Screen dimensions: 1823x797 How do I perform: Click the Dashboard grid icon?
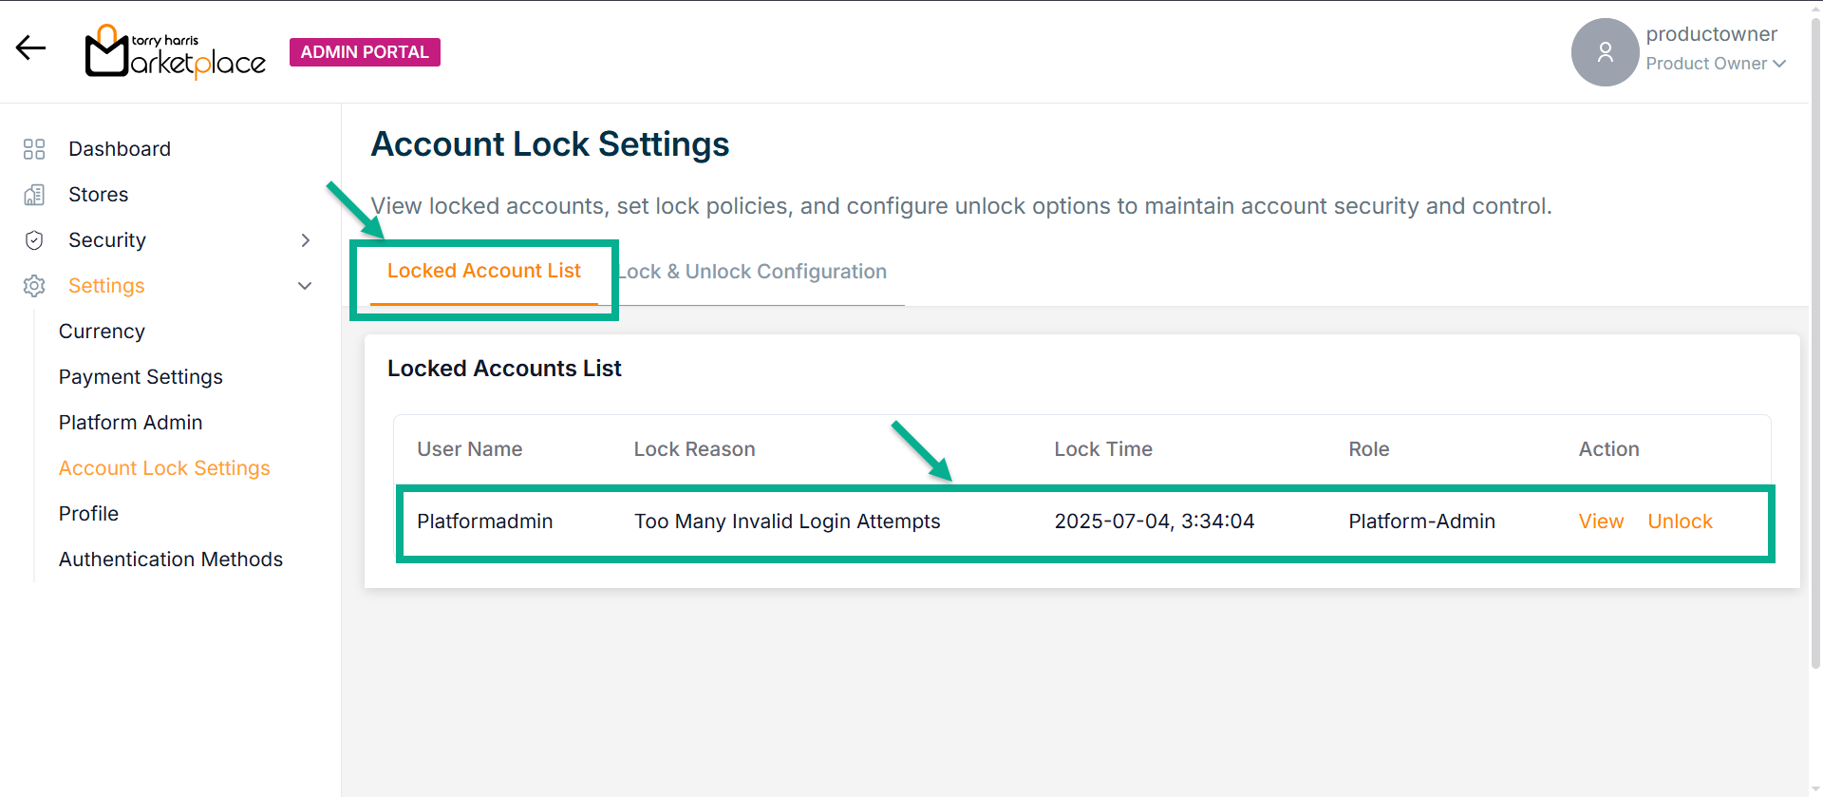(34, 149)
